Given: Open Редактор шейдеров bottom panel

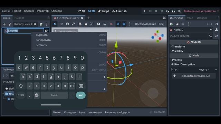Looking at the screenshot, I should 117,112.
